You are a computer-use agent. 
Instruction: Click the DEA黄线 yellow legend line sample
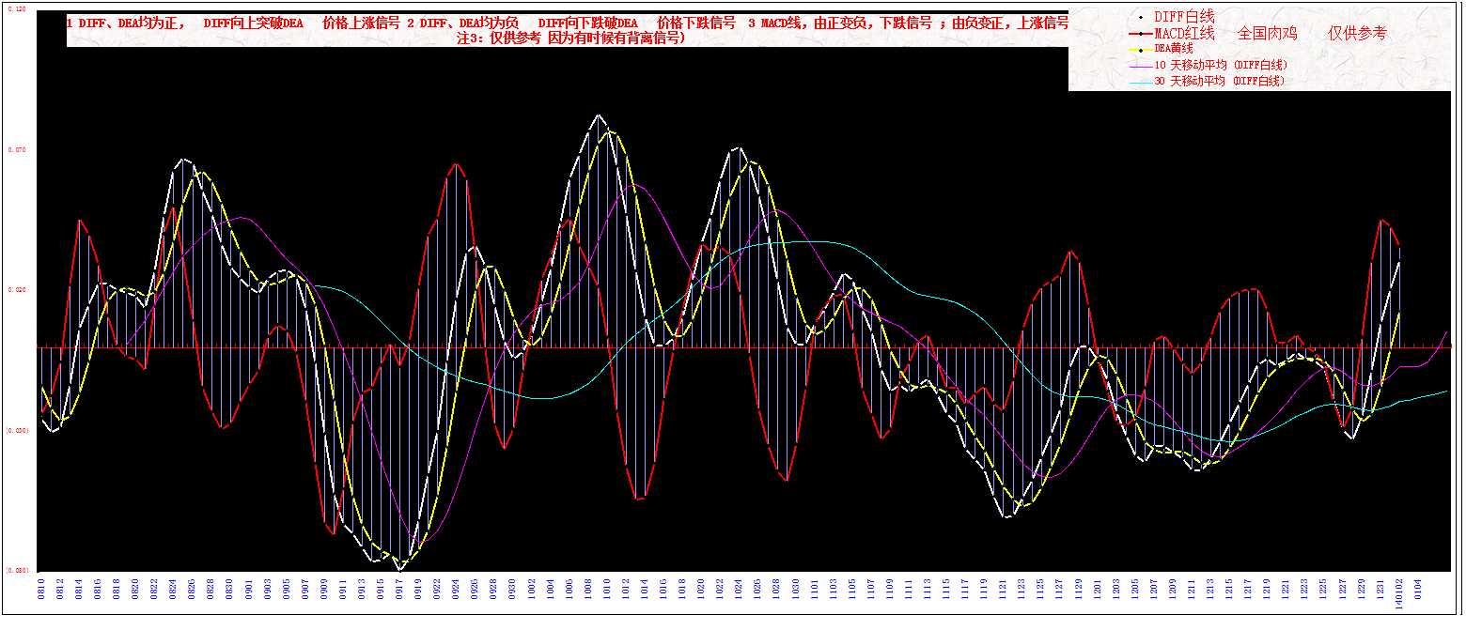[1140, 49]
